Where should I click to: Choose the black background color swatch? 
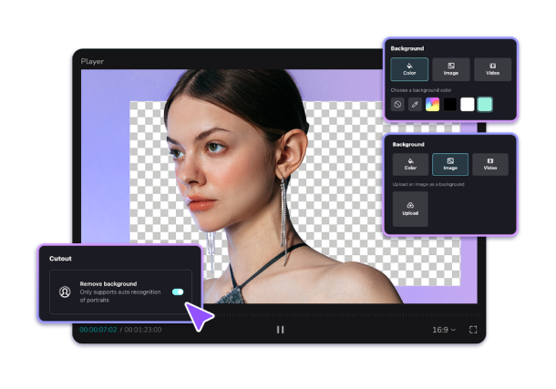[450, 105]
